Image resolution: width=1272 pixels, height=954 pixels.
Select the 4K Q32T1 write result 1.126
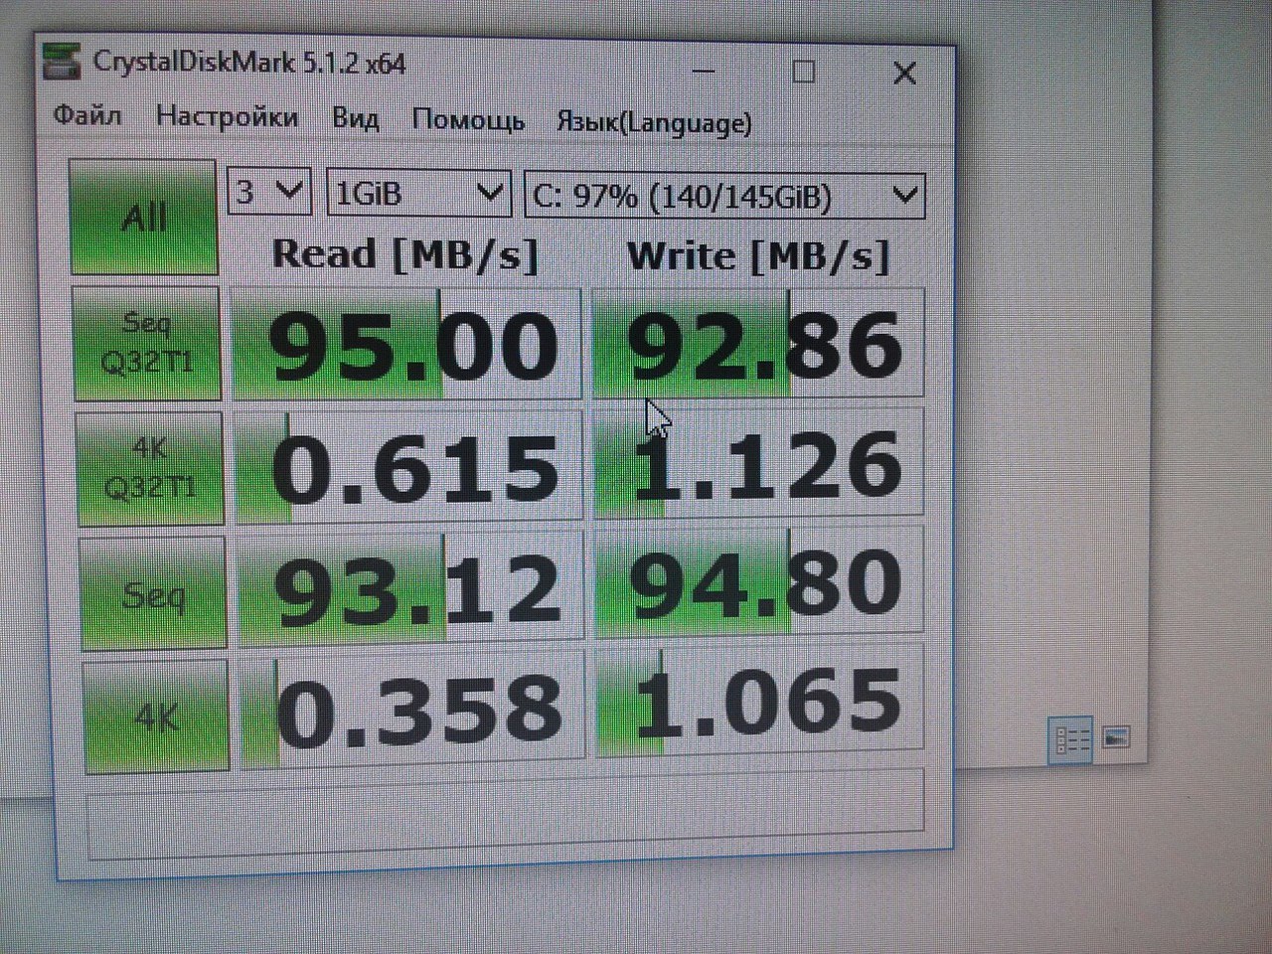point(759,462)
